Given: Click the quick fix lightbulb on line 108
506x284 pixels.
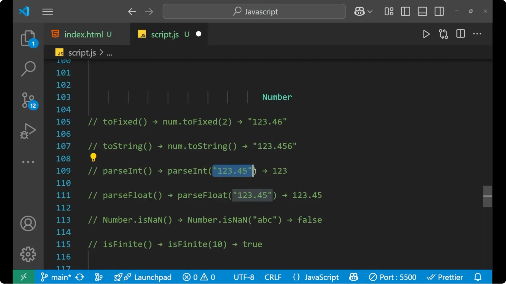Looking at the screenshot, I should tap(94, 157).
